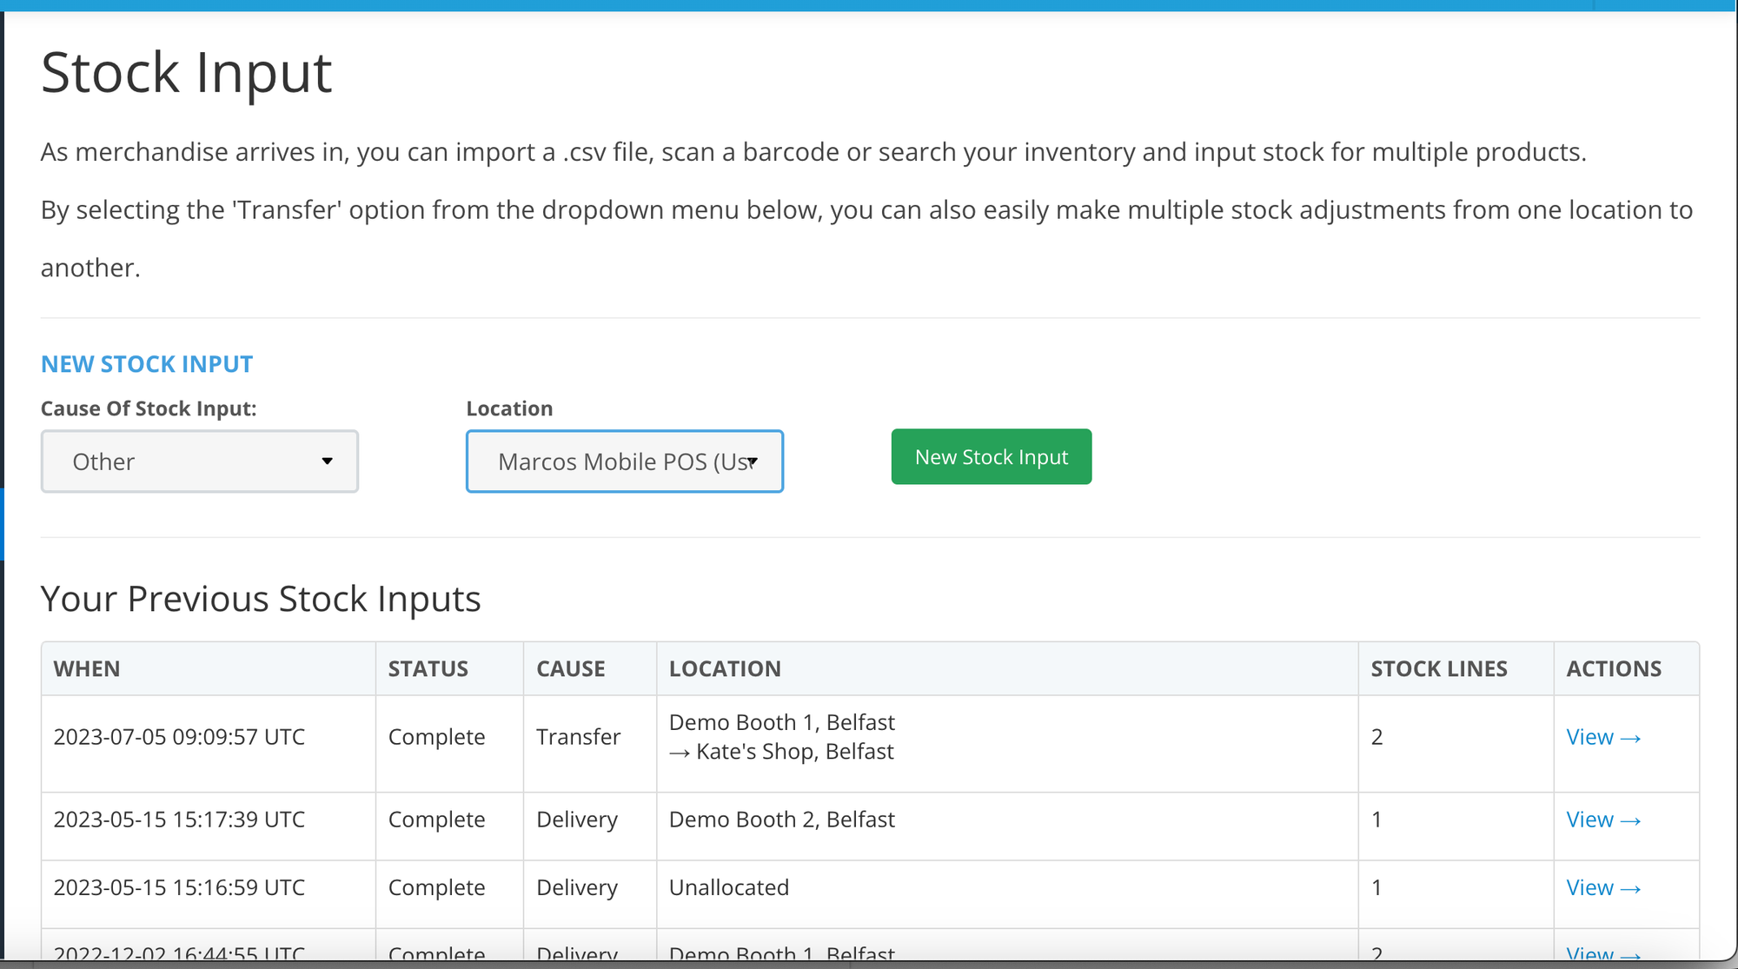Open the Cause Of Stock Input dropdown

(x=199, y=461)
